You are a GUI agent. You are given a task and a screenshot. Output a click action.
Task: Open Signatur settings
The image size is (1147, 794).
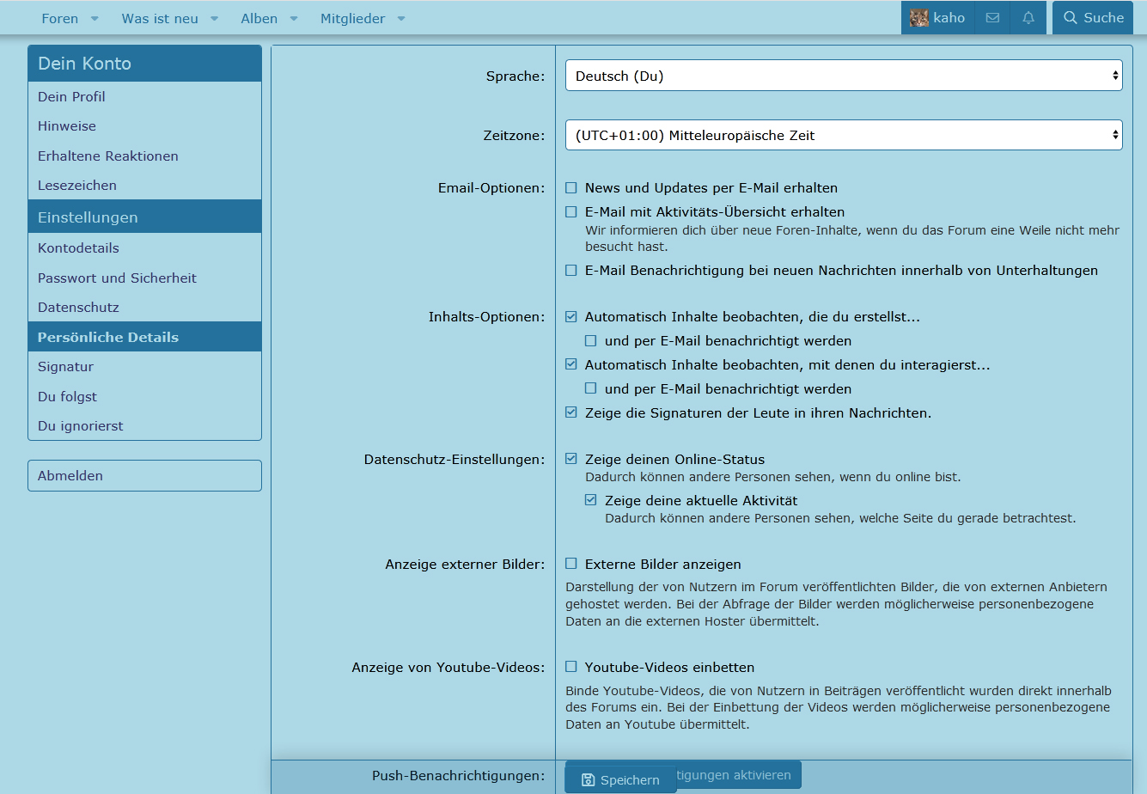coord(144,367)
